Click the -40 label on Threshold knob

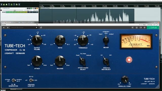[x=92, y=44]
